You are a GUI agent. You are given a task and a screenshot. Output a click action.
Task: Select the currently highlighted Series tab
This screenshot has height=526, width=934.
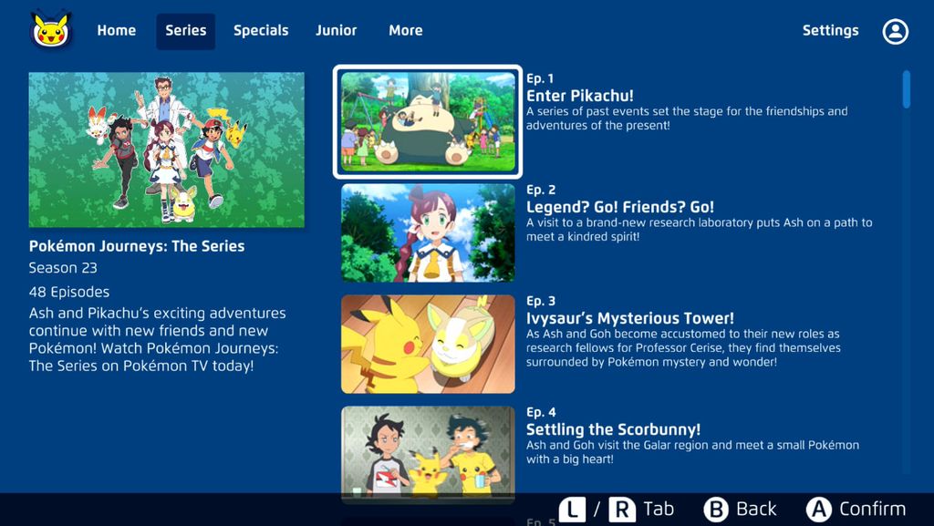[185, 30]
